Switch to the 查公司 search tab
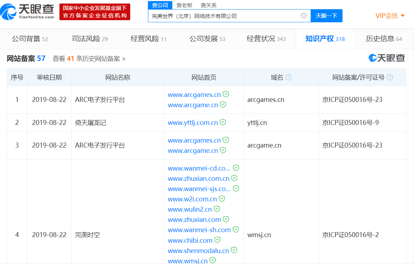The height and width of the screenshot is (264, 414). [160, 5]
